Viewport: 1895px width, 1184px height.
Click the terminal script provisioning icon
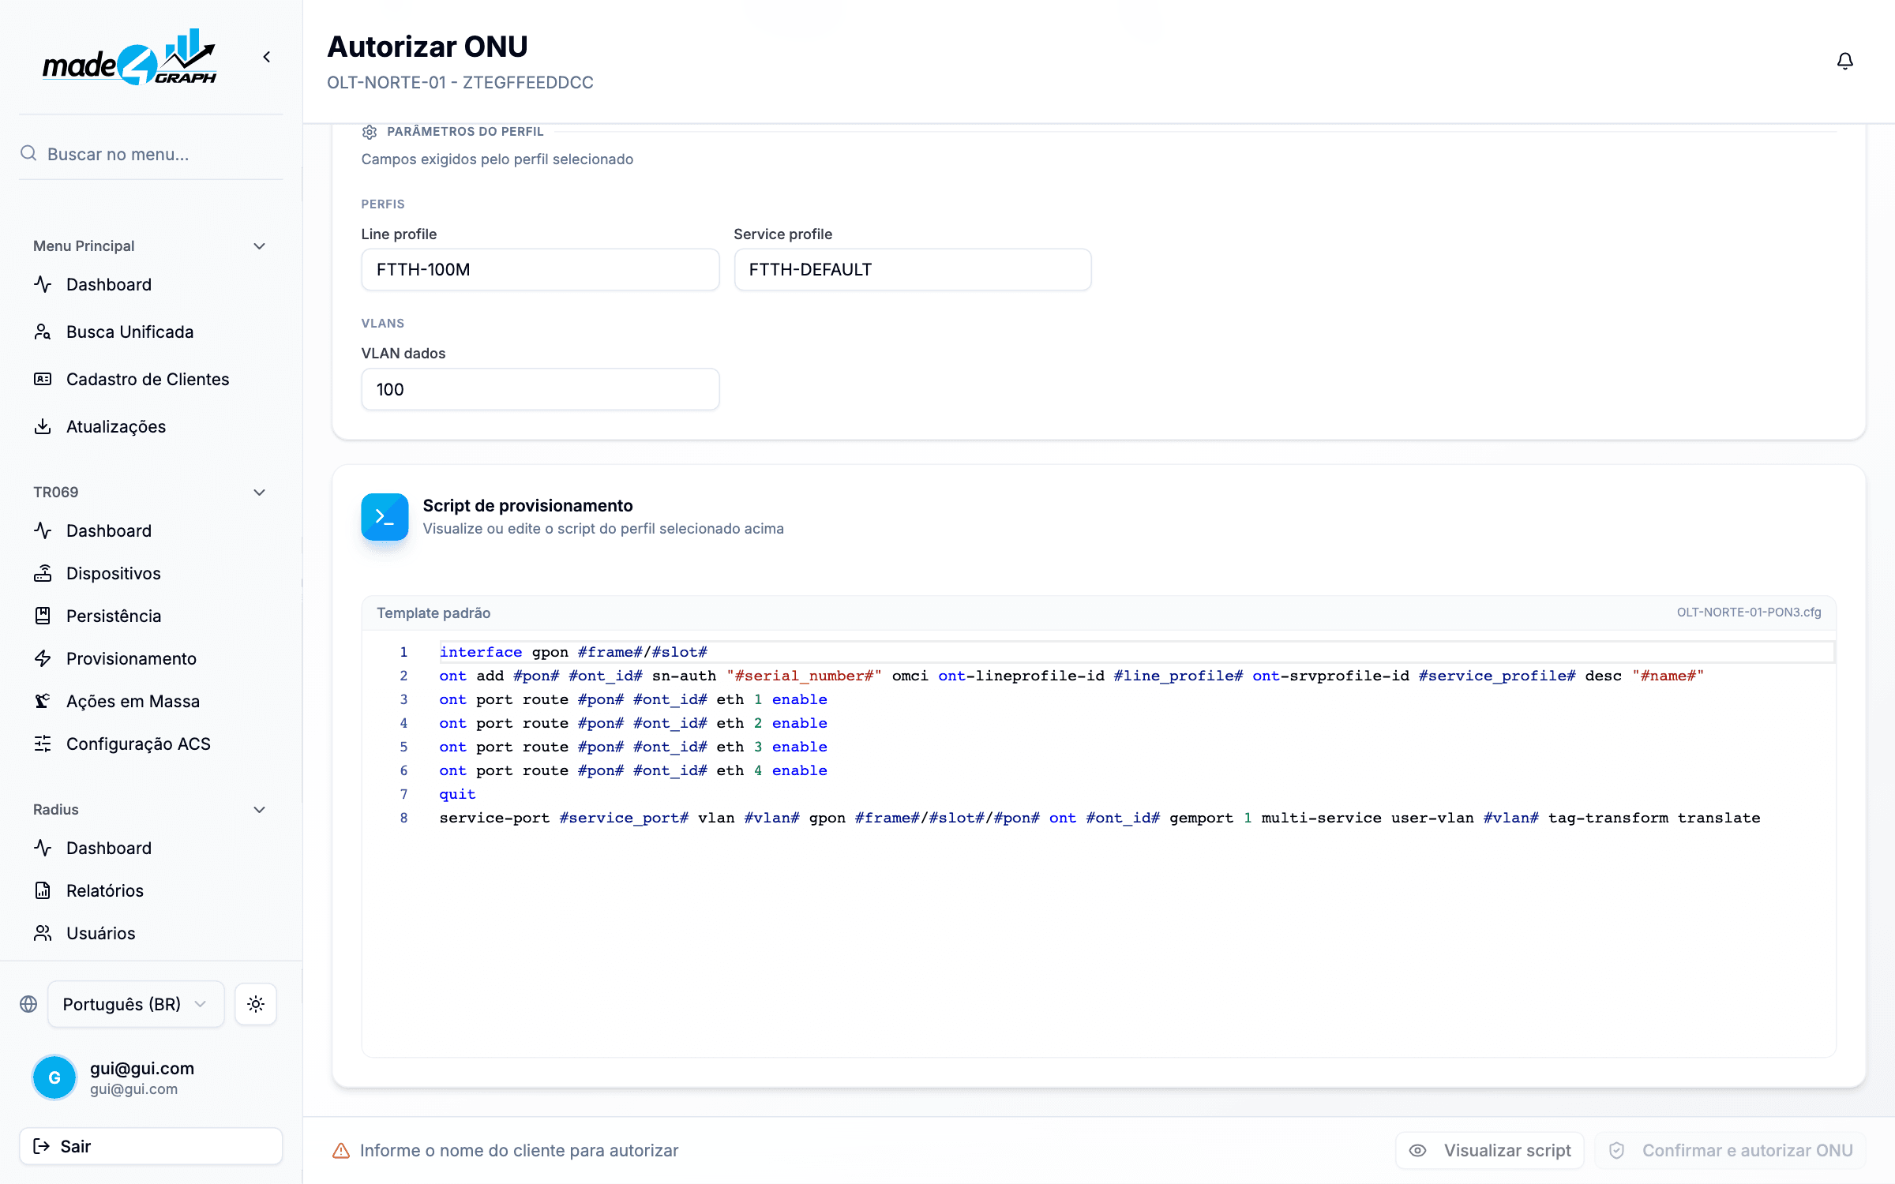pos(385,517)
